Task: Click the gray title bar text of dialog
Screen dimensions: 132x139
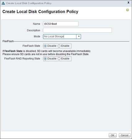Action: tap(29, 3)
